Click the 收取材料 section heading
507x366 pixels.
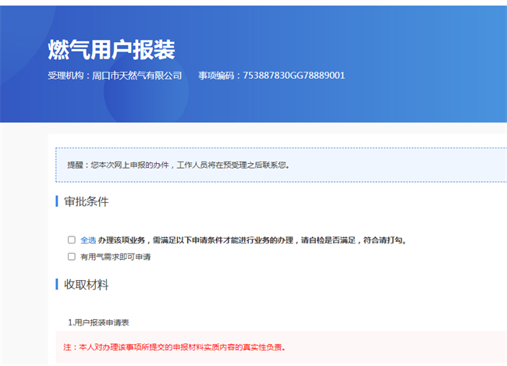(x=86, y=284)
